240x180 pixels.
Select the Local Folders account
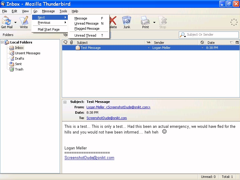coord(21,42)
